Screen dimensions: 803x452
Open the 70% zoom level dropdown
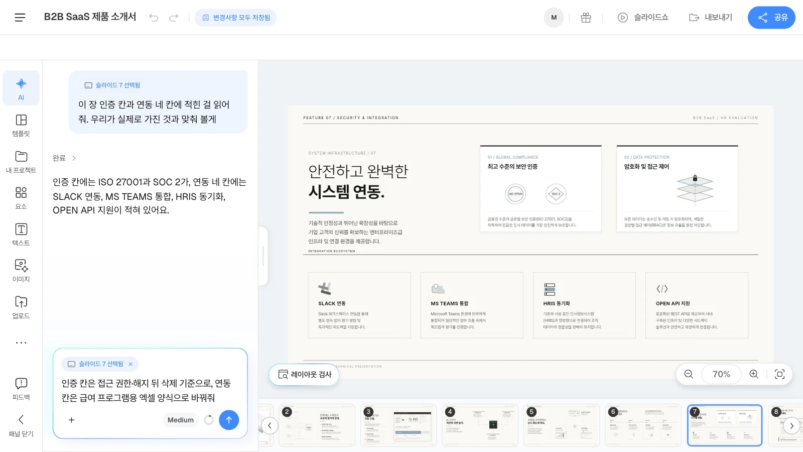[x=721, y=374]
